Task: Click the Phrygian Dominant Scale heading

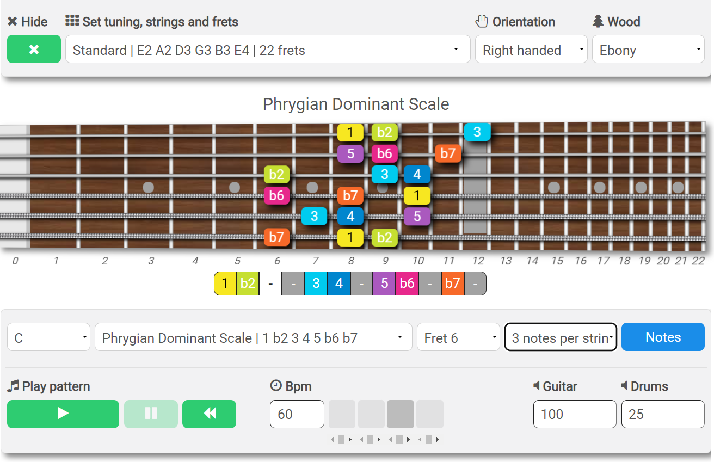Action: coord(356,104)
